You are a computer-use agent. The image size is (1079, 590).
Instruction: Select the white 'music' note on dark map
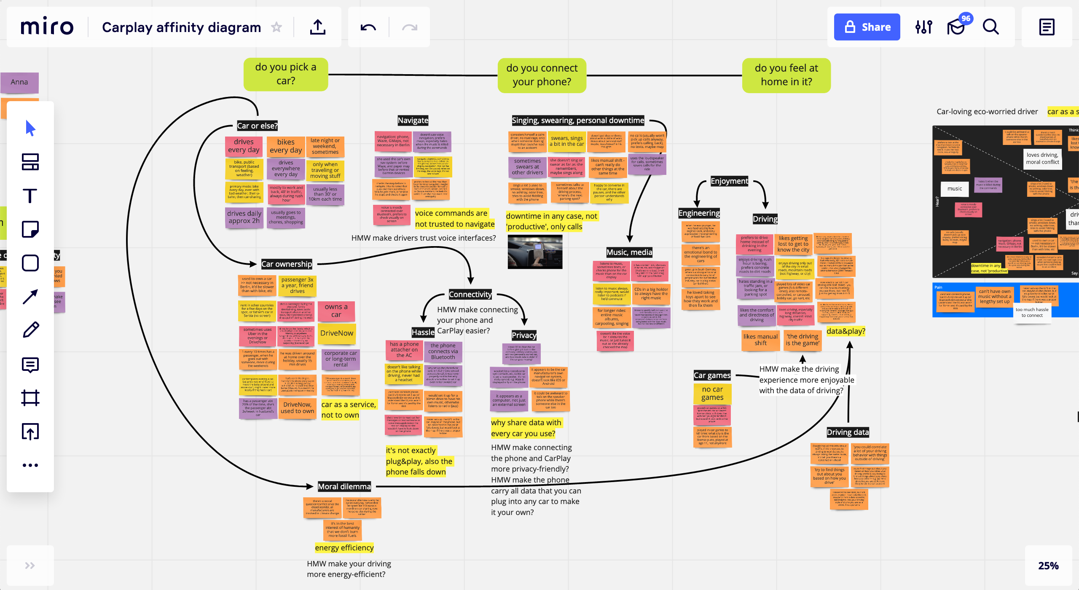pyautogui.click(x=955, y=189)
